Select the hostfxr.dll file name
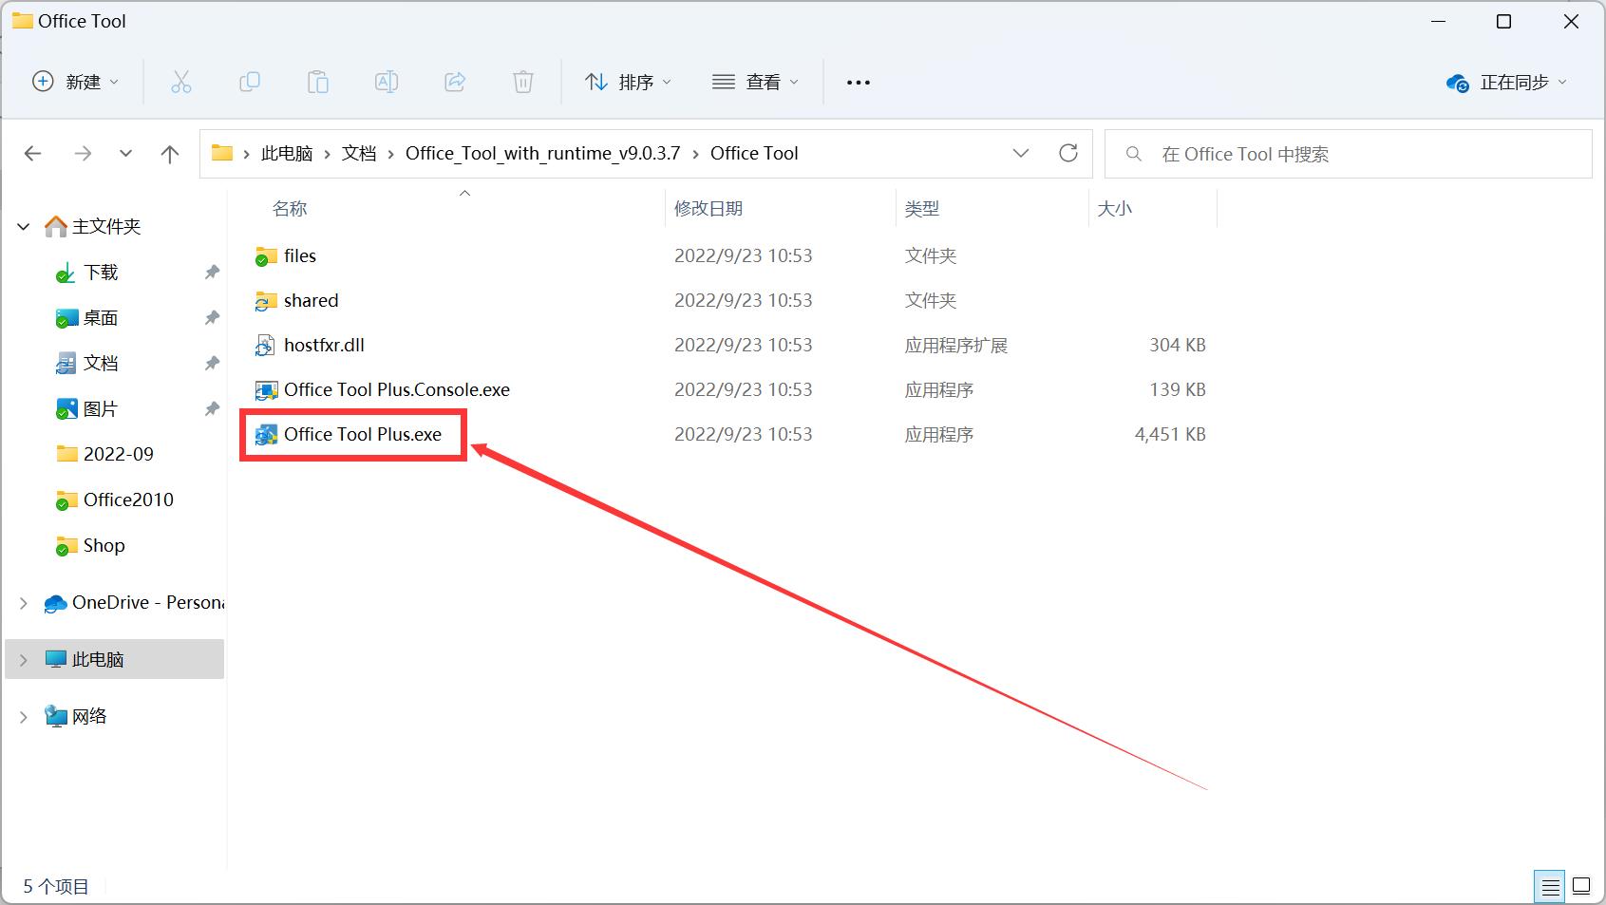 [324, 346]
